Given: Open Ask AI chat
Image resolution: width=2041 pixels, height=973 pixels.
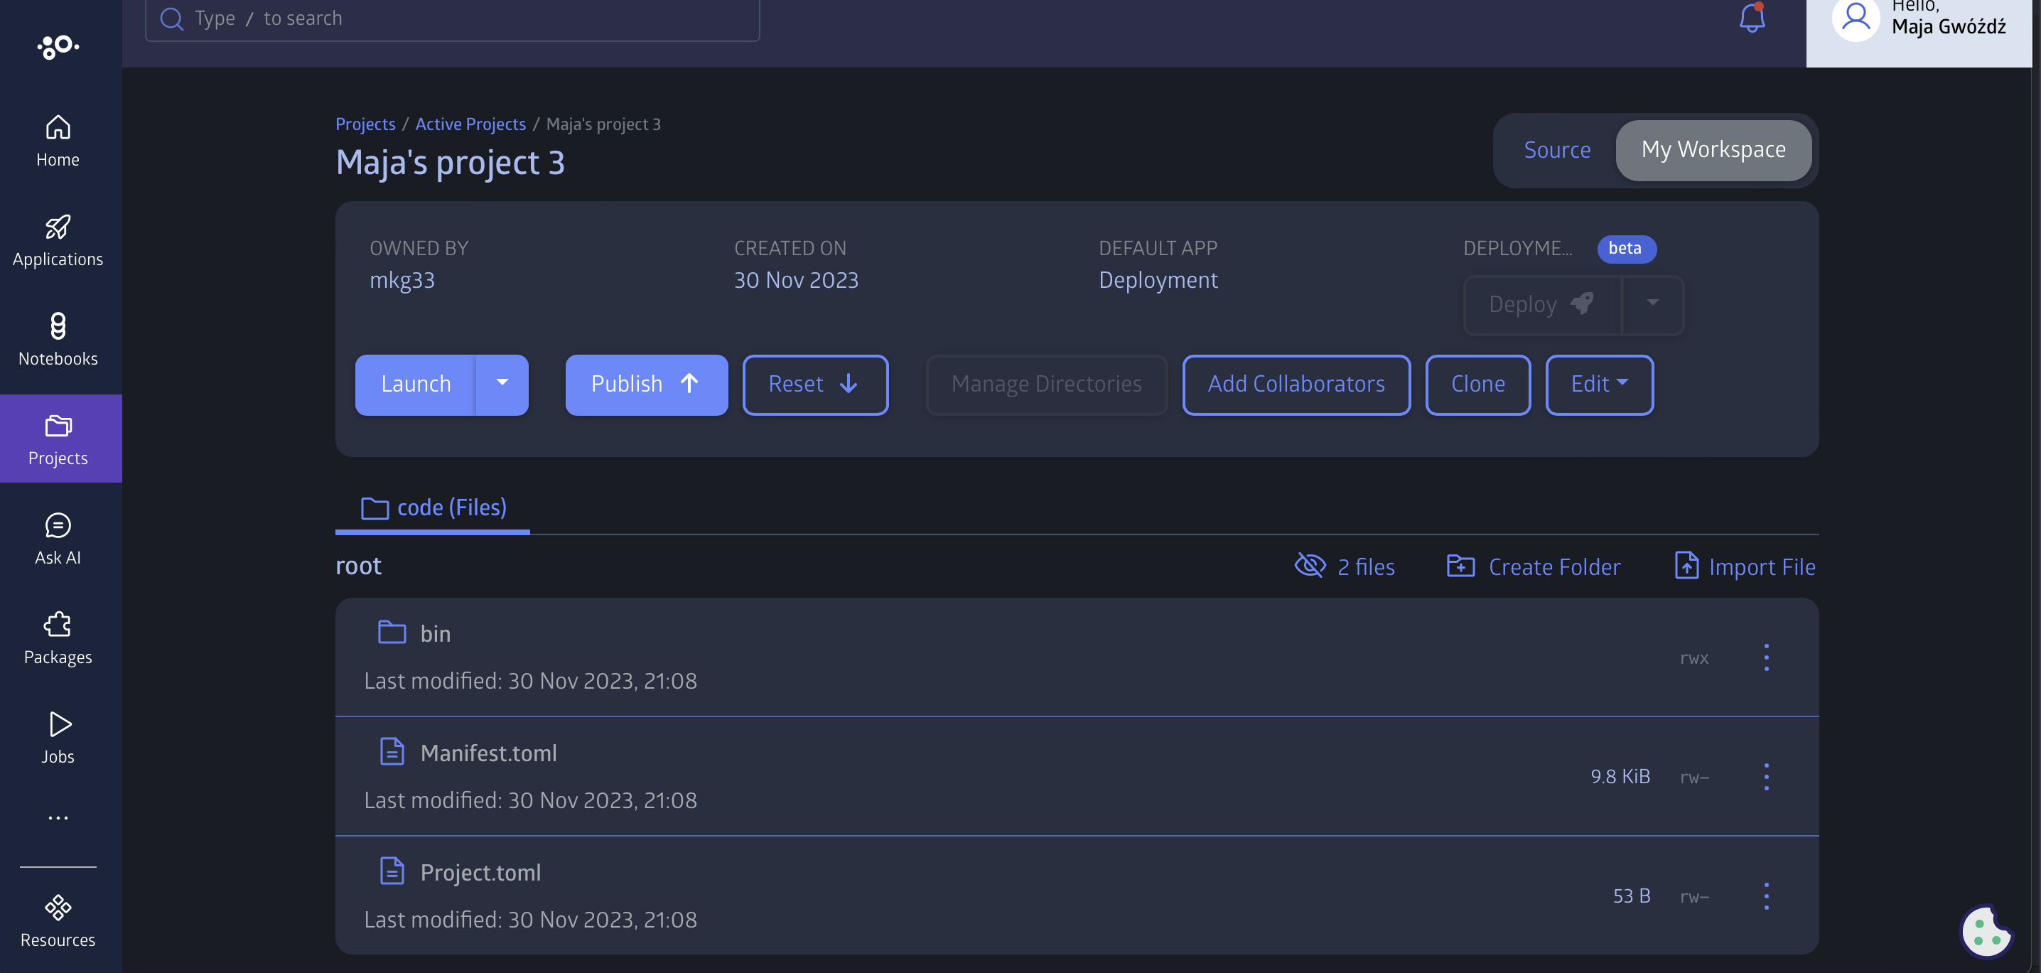Looking at the screenshot, I should 58,539.
